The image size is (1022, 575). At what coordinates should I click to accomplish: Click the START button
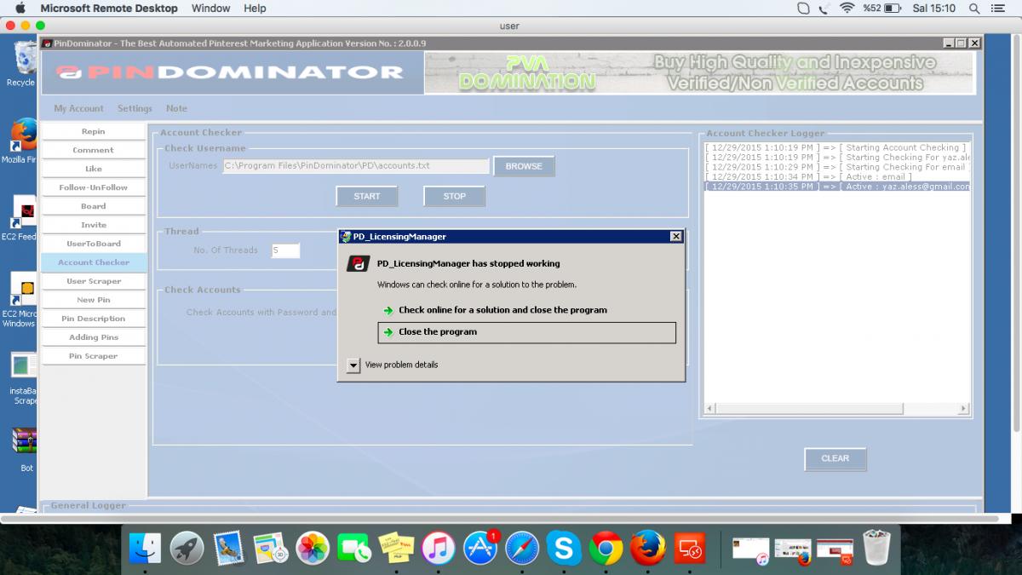pyautogui.click(x=367, y=196)
